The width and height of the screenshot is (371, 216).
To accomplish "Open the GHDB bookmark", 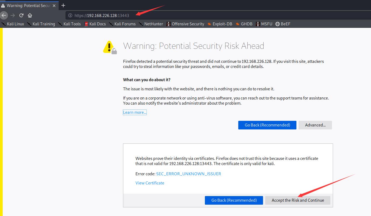I will click(244, 24).
